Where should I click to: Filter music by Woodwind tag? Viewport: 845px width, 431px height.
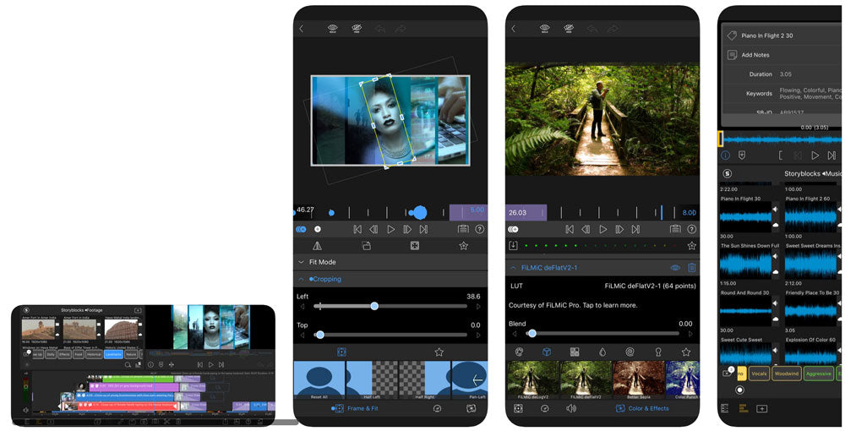(786, 374)
